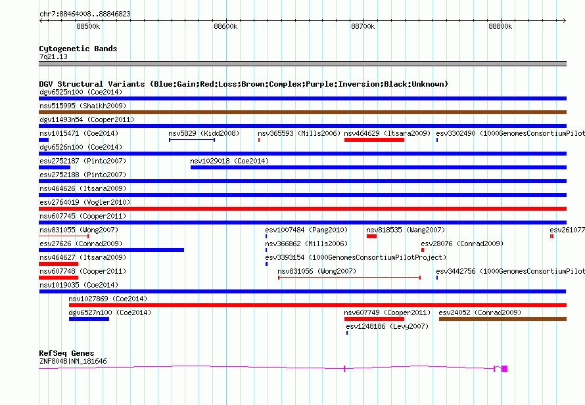585x405 pixels.
Task: Click the esv2752187 (Pinto2007) label
Action: coord(83,161)
